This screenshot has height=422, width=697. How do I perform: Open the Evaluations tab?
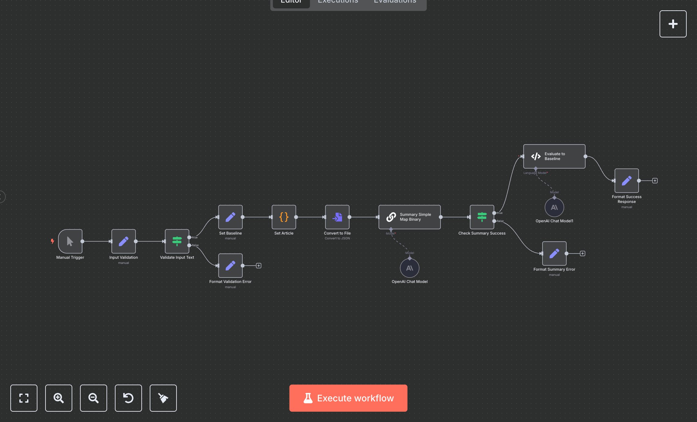pos(395,2)
